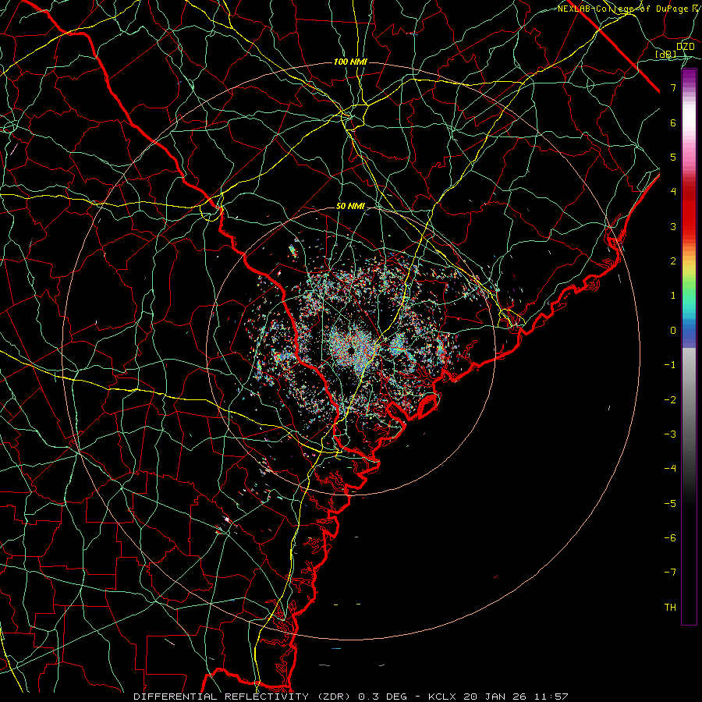The width and height of the screenshot is (702, 702).
Task: Click the "TH" threshold label on the scale
Action: click(x=670, y=607)
